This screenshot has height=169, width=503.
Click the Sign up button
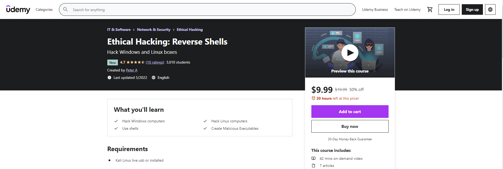click(x=472, y=9)
